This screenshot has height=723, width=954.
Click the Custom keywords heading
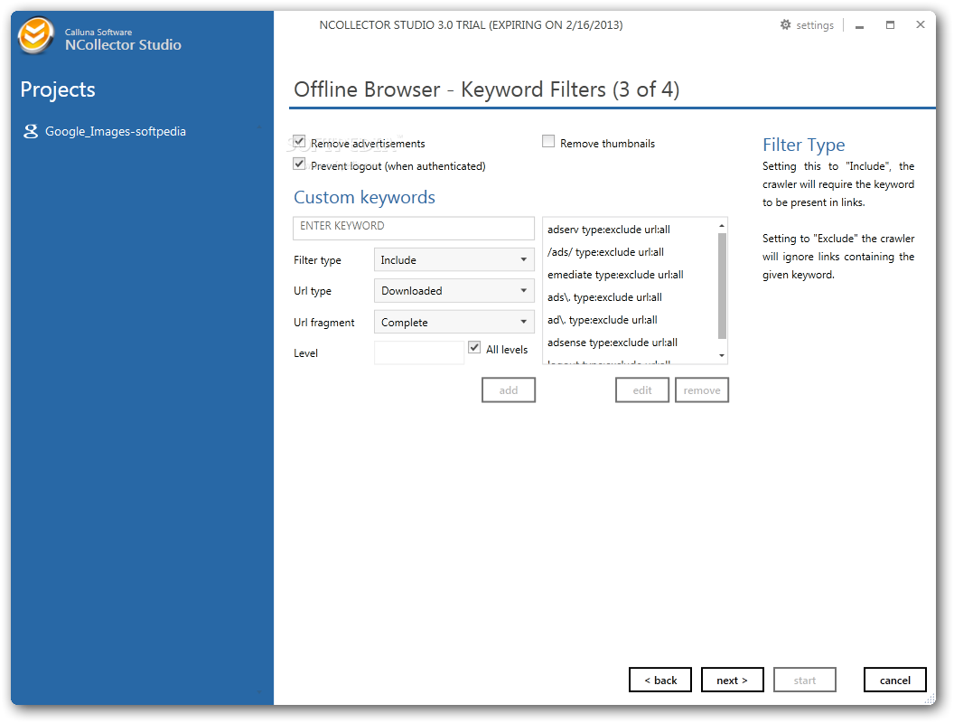click(x=364, y=197)
